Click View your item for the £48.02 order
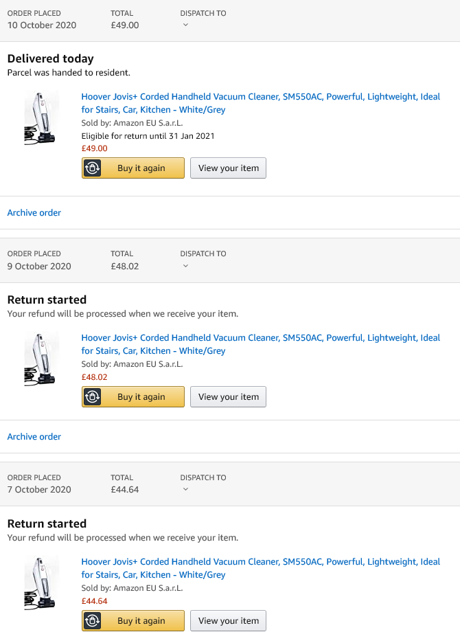Image resolution: width=460 pixels, height=643 pixels. pyautogui.click(x=229, y=397)
